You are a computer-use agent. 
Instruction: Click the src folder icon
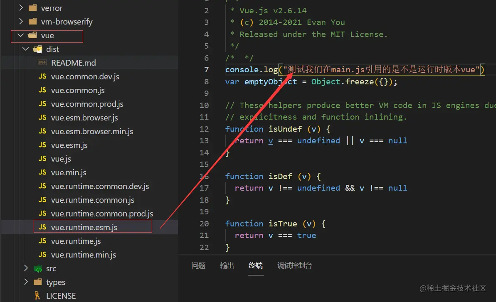click(x=38, y=268)
